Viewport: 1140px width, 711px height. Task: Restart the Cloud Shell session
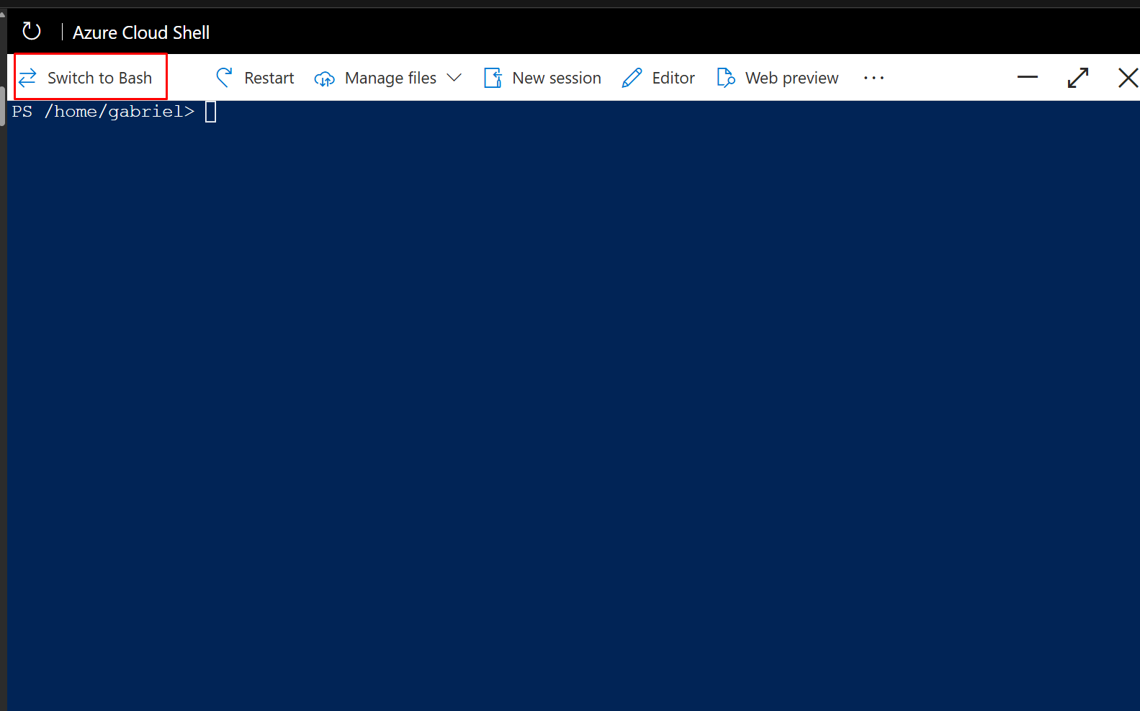(255, 77)
